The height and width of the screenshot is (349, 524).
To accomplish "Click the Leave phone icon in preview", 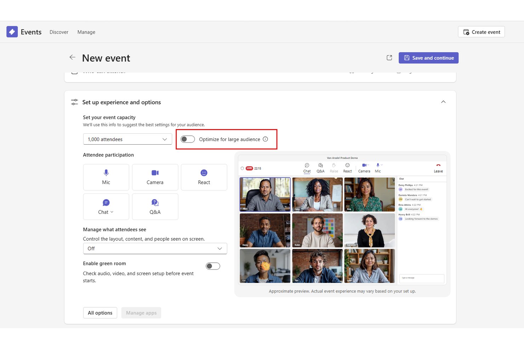I will [x=438, y=165].
